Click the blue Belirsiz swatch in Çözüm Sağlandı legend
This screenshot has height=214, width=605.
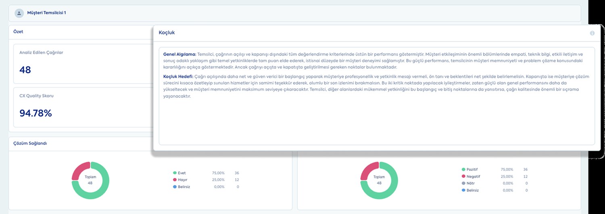tap(174, 187)
